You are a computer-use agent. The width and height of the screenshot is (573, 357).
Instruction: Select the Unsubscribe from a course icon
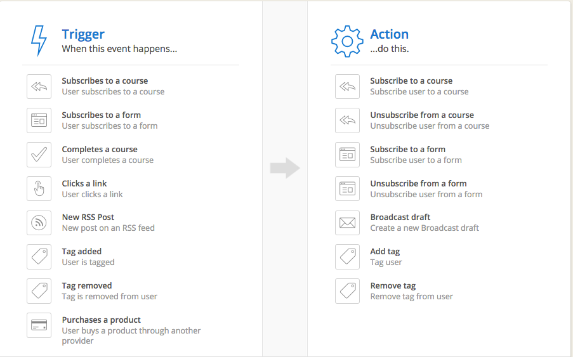click(x=348, y=120)
